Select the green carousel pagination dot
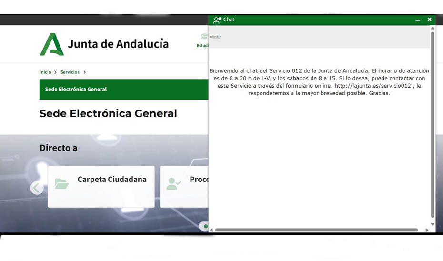 (x=206, y=226)
